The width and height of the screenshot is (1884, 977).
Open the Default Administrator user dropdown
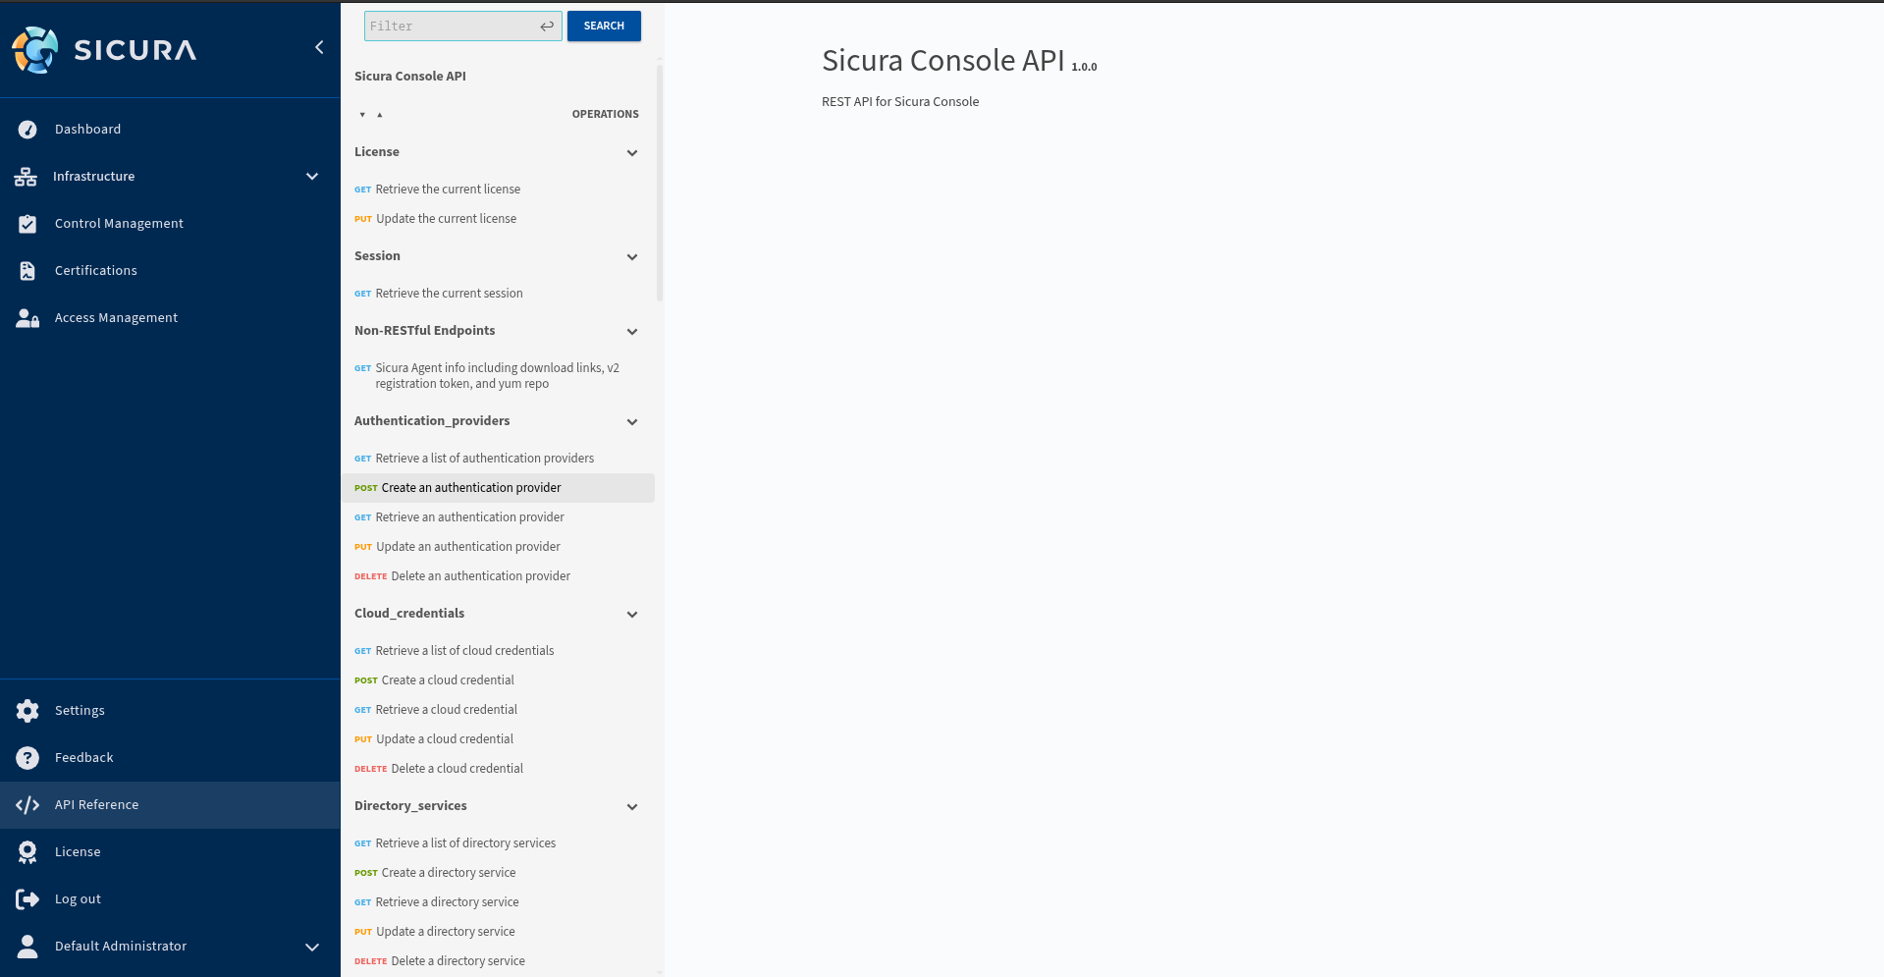coord(312,947)
